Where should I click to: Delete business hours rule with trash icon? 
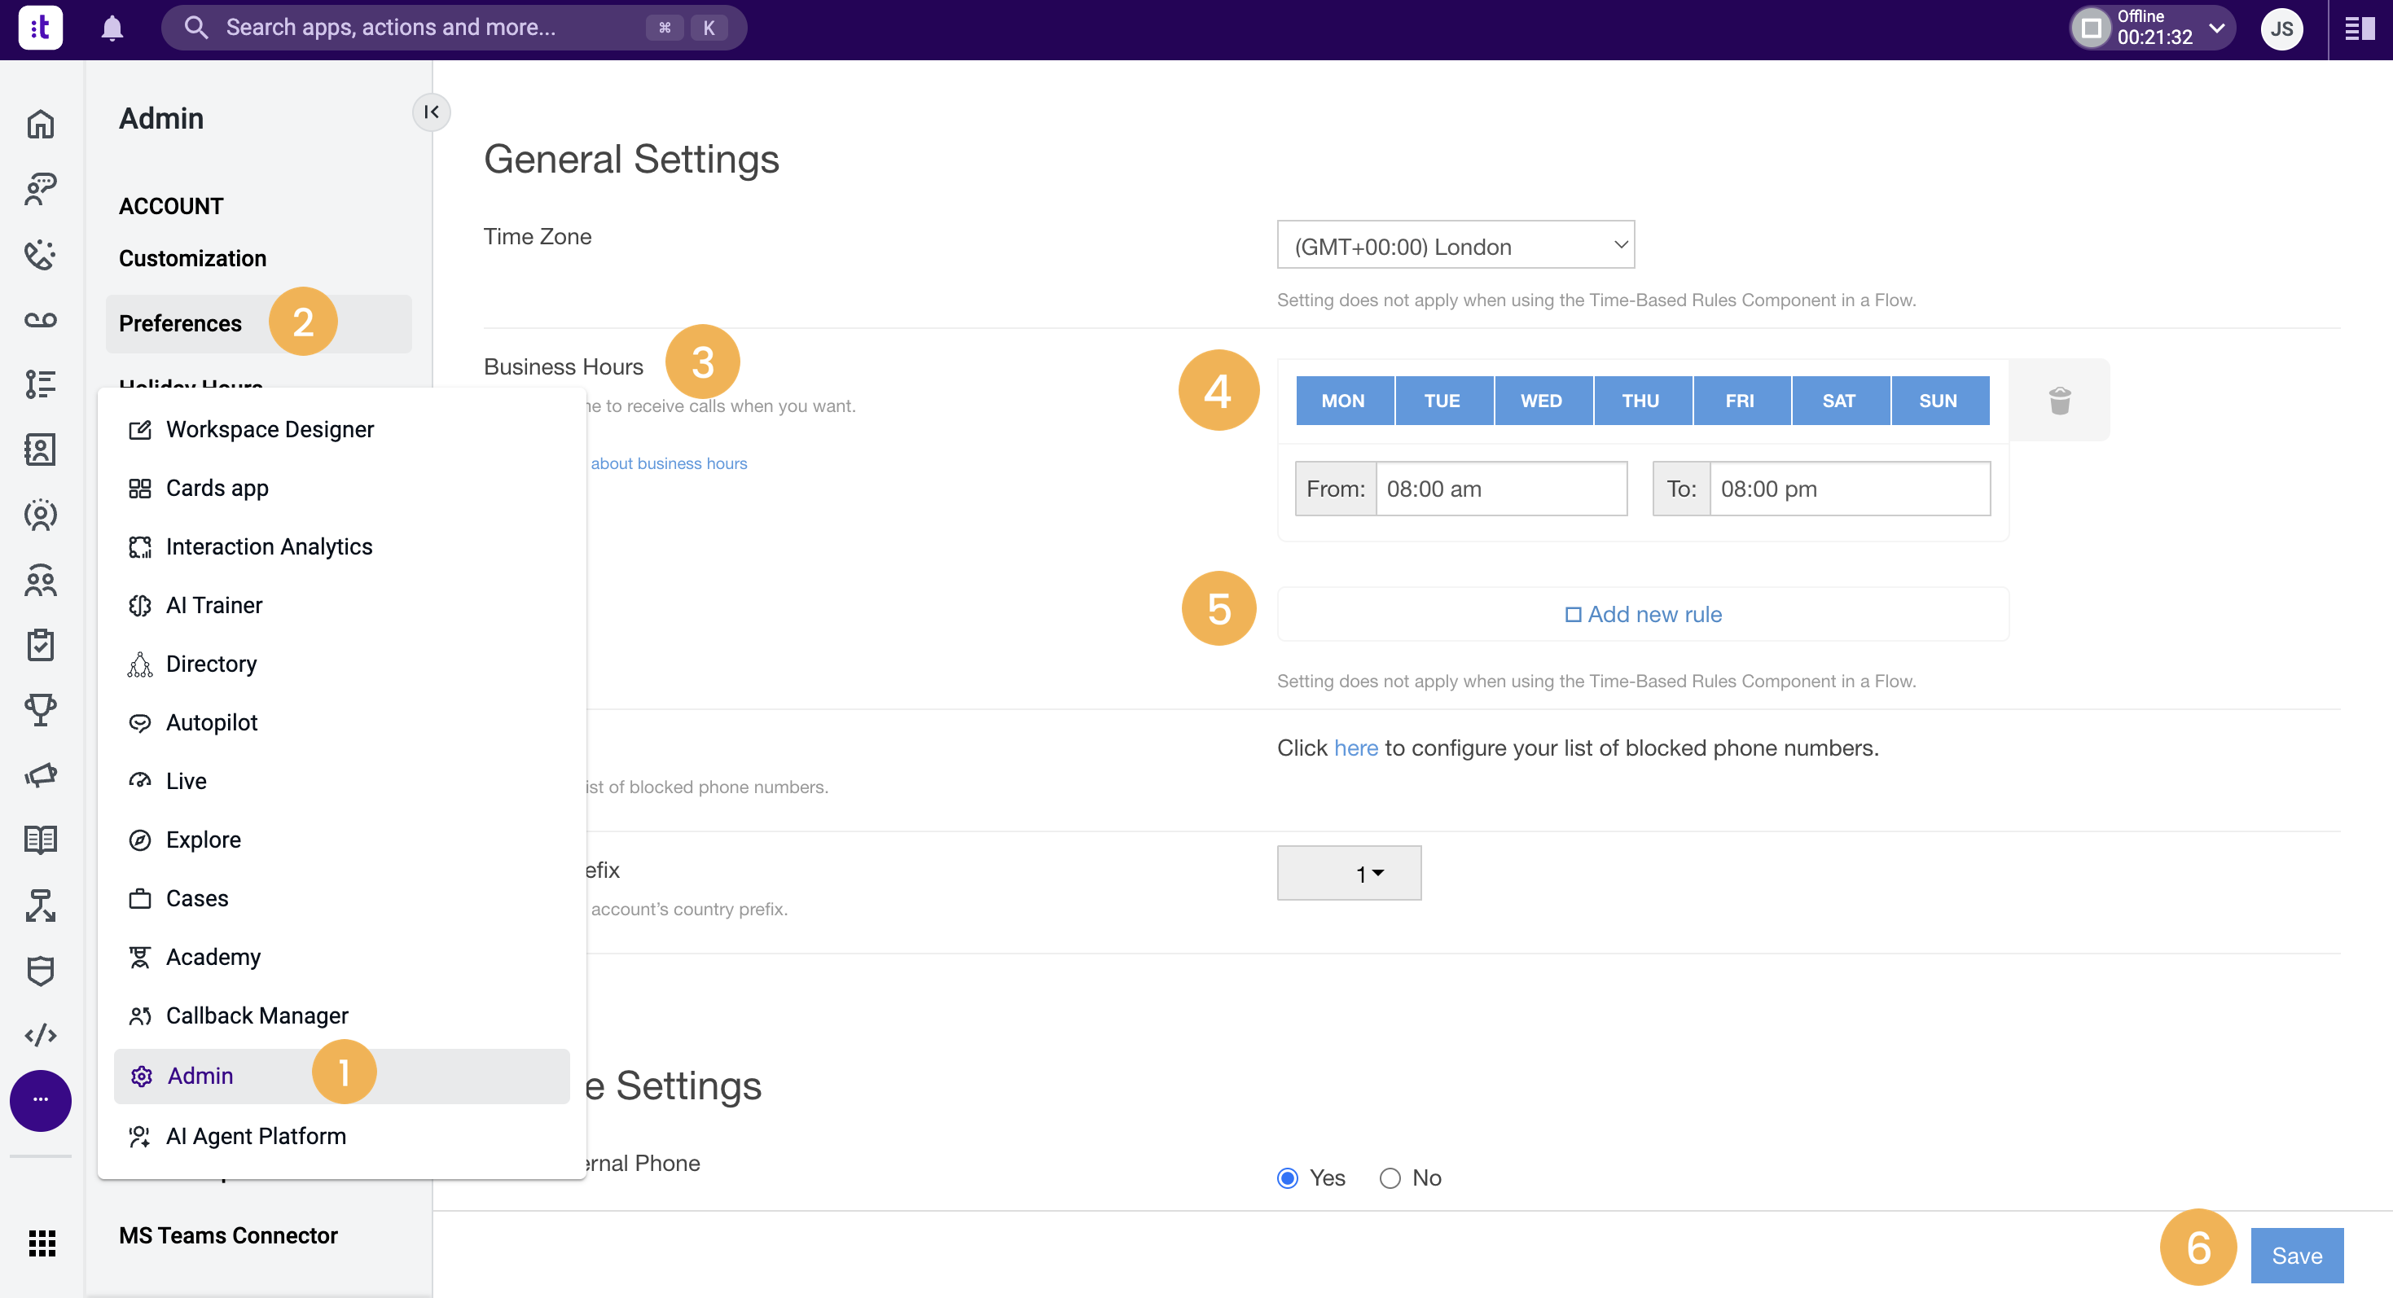click(2060, 400)
